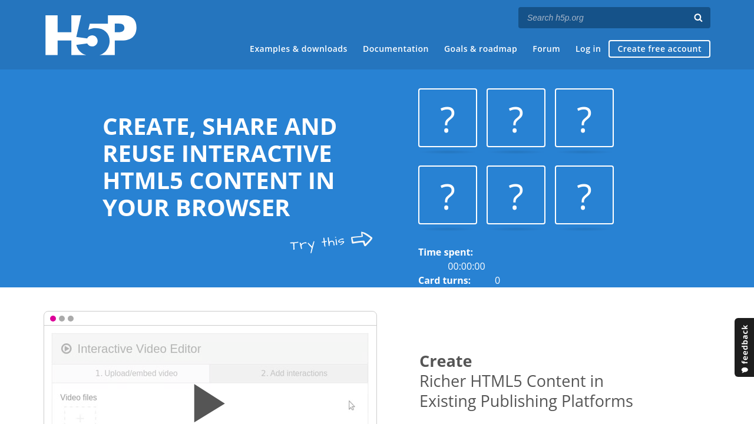Image resolution: width=754 pixels, height=424 pixels.
Task: Open the Documentation menu item
Action: point(396,49)
